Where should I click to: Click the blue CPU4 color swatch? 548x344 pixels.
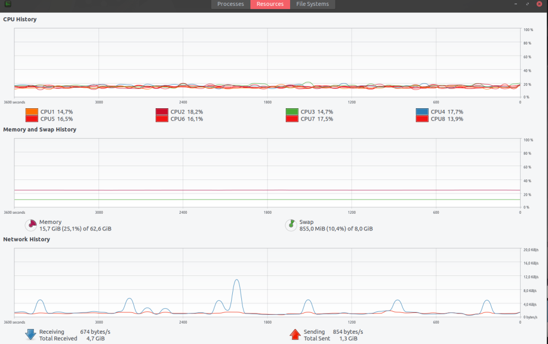(x=422, y=112)
